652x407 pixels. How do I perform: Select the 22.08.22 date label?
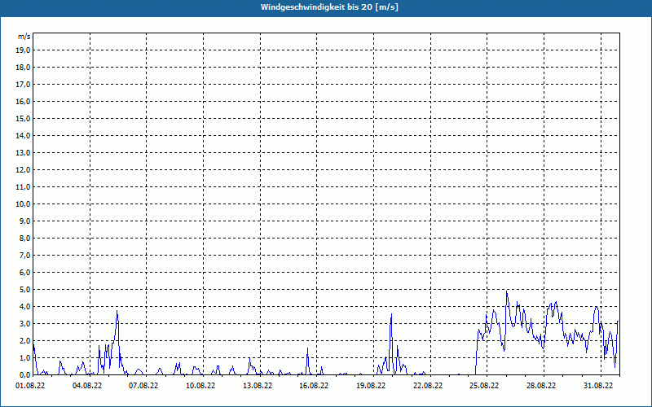428,385
